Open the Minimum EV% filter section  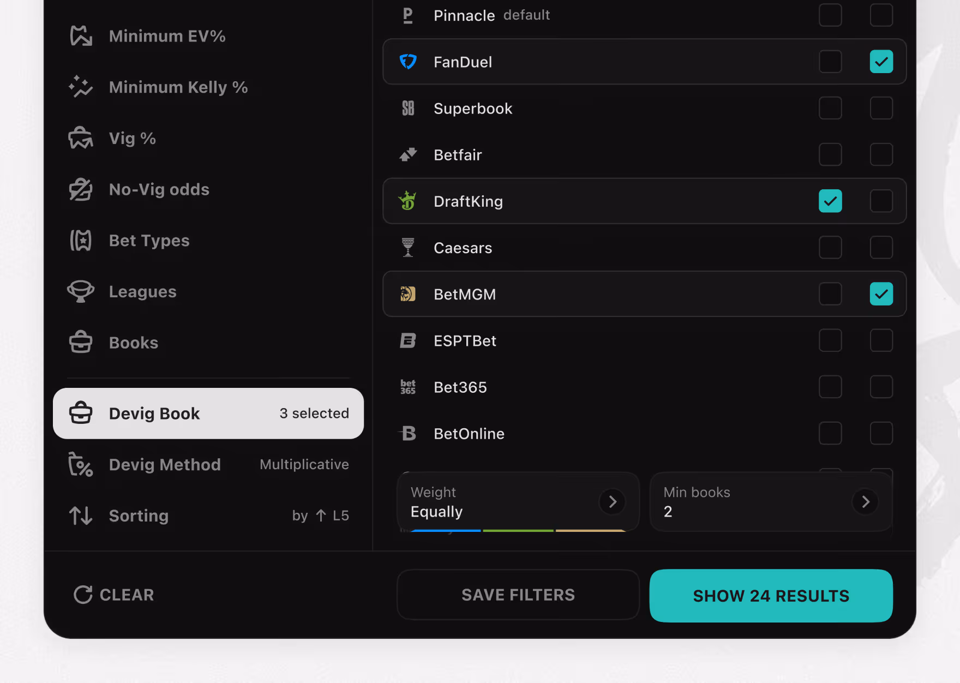tap(208, 36)
